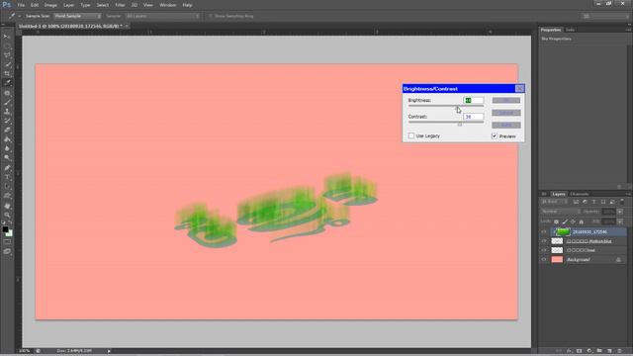Select the Background layer thumbnail
This screenshot has width=633, height=356.
[x=557, y=259]
